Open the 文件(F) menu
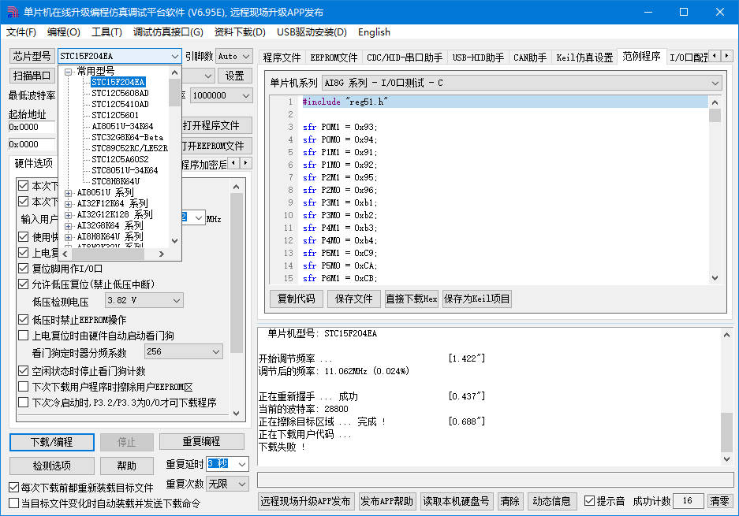739x516 pixels. [x=21, y=32]
